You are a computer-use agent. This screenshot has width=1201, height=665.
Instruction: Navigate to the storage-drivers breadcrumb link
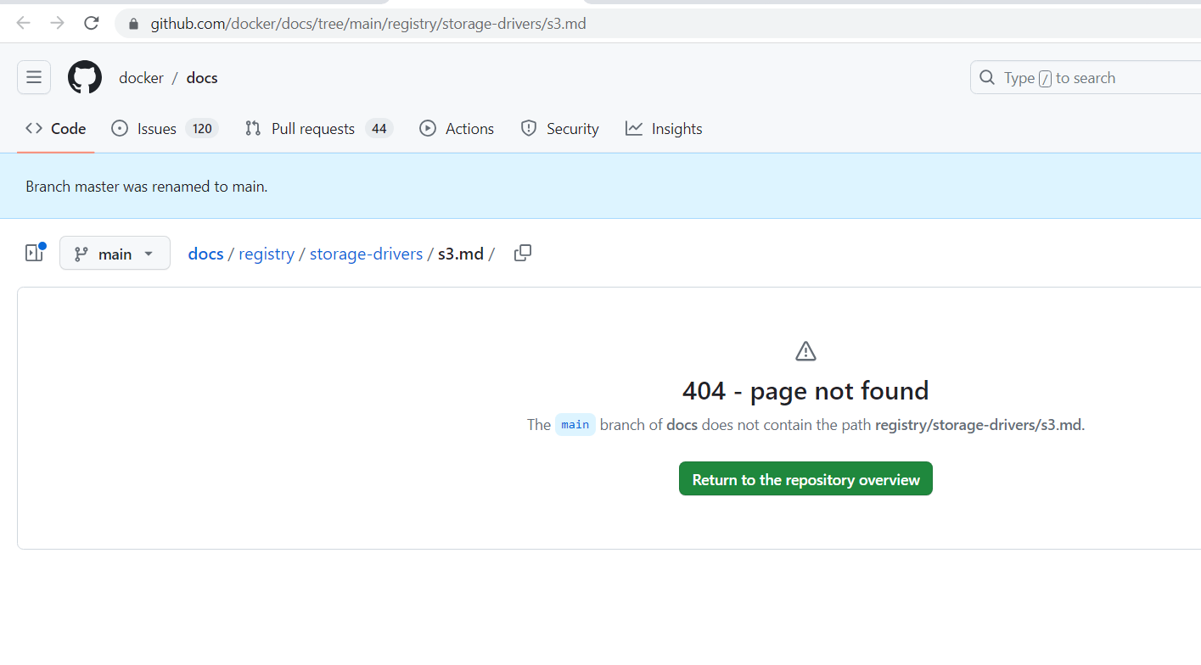coord(366,253)
